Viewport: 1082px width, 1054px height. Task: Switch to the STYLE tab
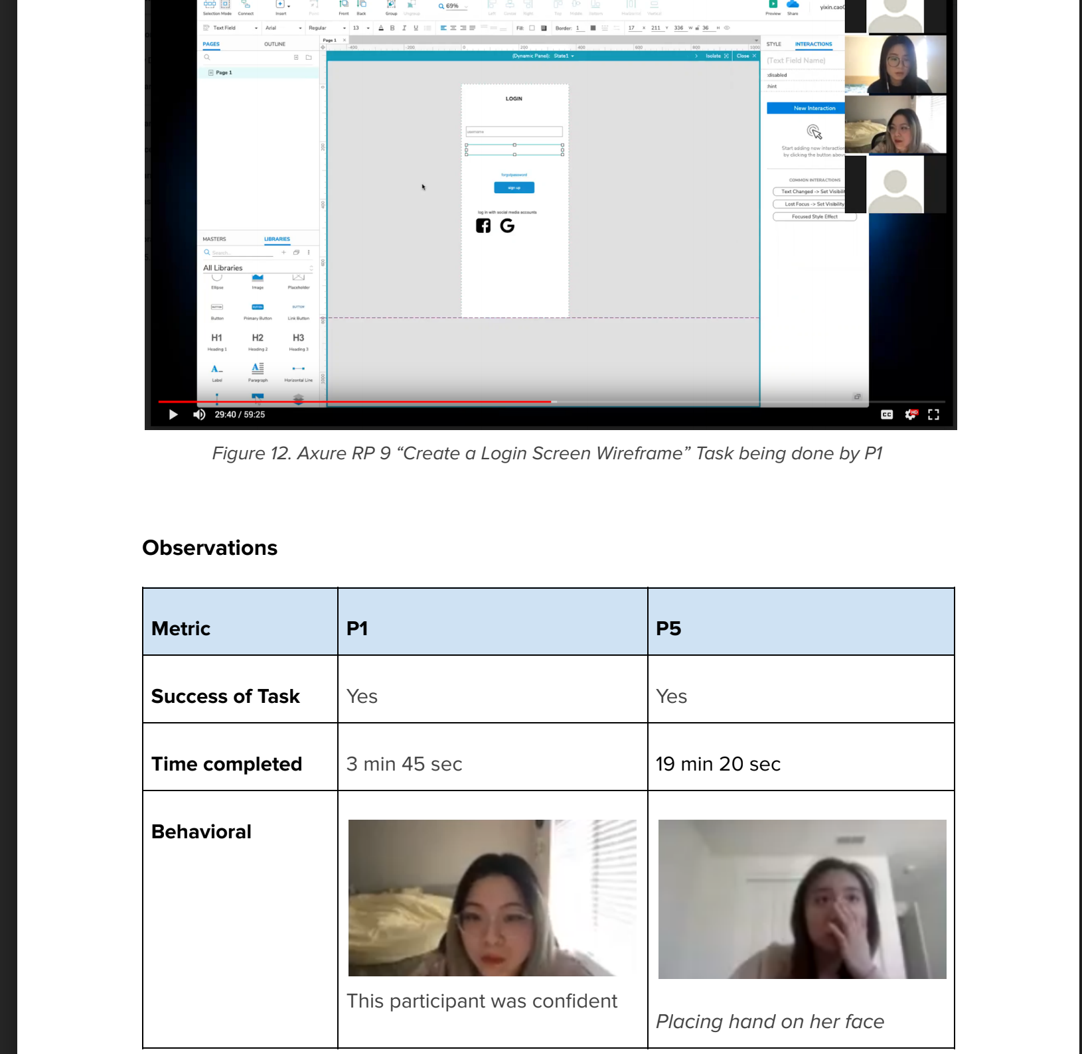click(774, 44)
